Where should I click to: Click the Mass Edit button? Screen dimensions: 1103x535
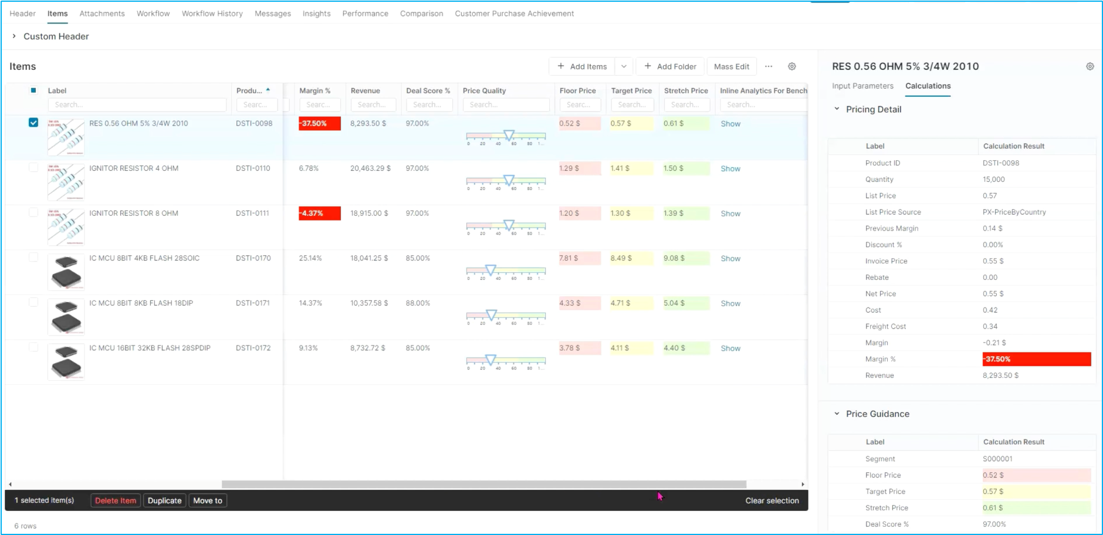(732, 66)
